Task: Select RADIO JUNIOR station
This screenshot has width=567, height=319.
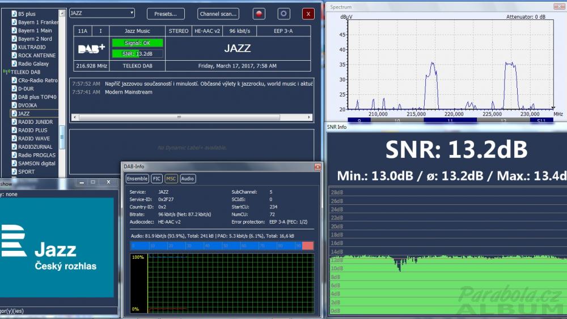Action: (35, 122)
